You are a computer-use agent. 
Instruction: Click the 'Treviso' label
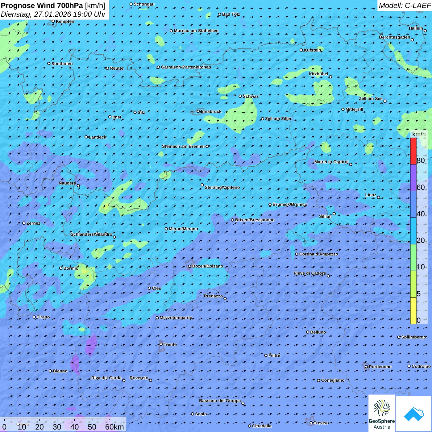pos(321,423)
